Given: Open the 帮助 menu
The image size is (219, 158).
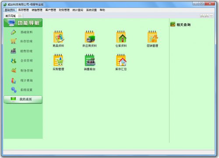Looking at the screenshot, I should (102, 10).
